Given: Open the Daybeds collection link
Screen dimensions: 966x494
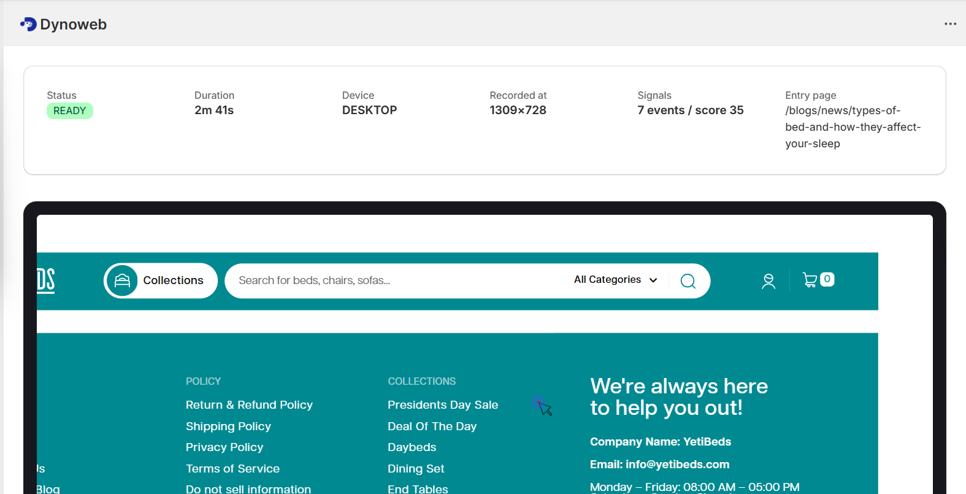Looking at the screenshot, I should 412,447.
